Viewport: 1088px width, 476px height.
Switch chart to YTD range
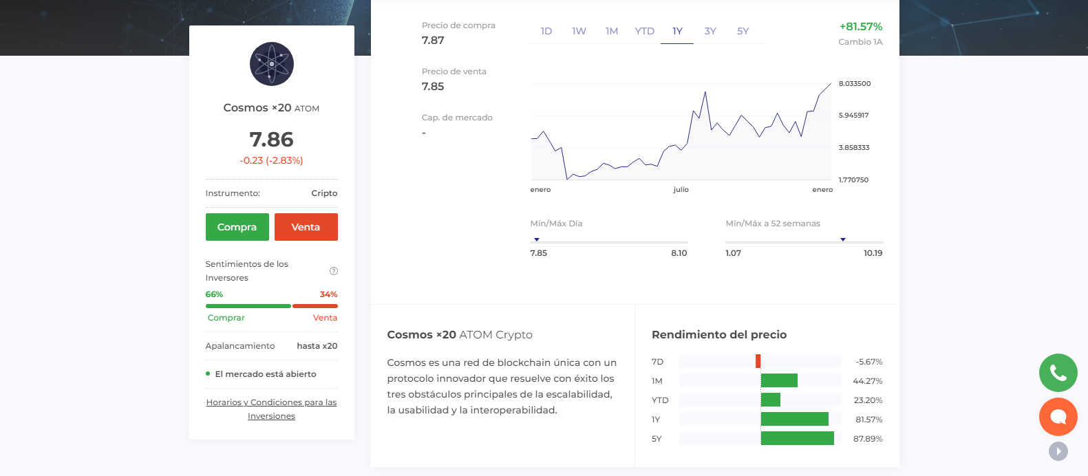[x=645, y=31]
